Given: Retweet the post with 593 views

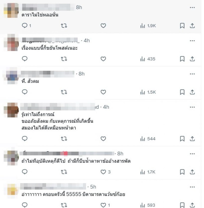Looking at the screenshot, I should (x=64, y=205).
